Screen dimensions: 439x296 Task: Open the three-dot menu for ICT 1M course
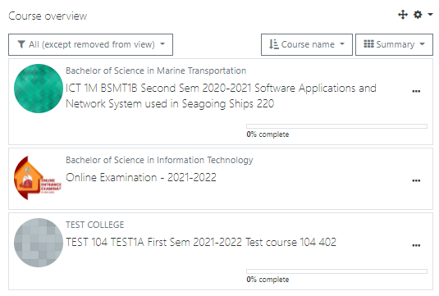(x=416, y=91)
